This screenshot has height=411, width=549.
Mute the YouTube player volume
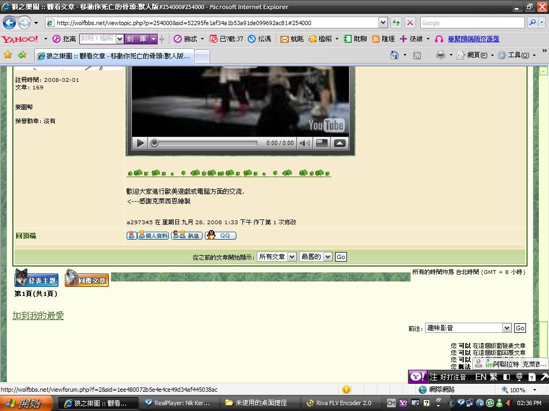pyautogui.click(x=305, y=143)
